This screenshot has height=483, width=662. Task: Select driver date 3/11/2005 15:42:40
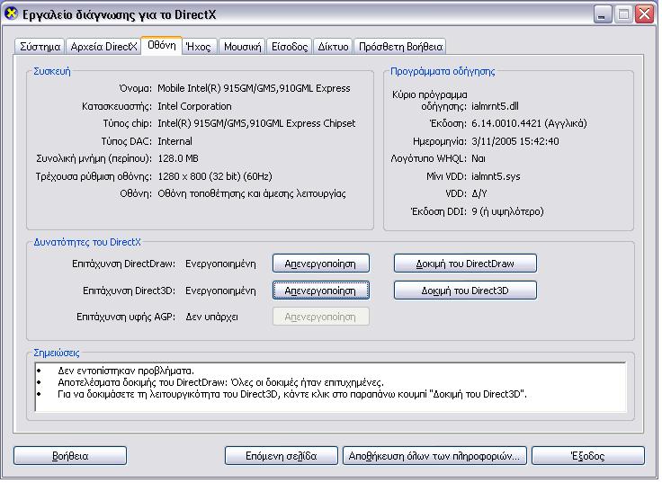(x=515, y=141)
